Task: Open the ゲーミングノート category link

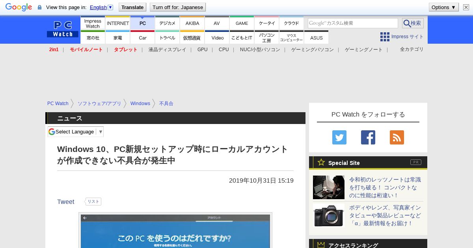Action: tap(363, 50)
